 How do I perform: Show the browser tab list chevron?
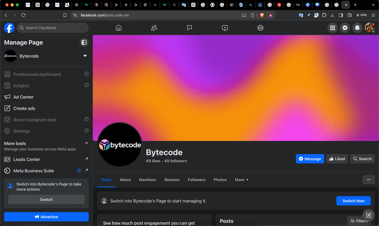tap(373, 5)
